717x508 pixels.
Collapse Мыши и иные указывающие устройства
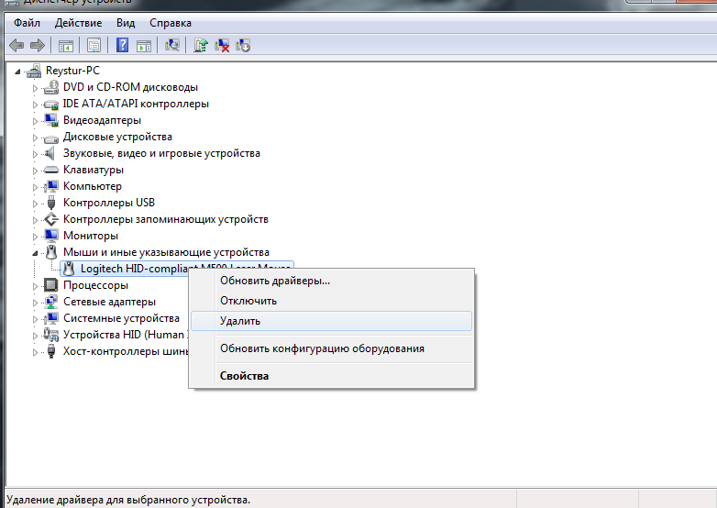(x=35, y=253)
